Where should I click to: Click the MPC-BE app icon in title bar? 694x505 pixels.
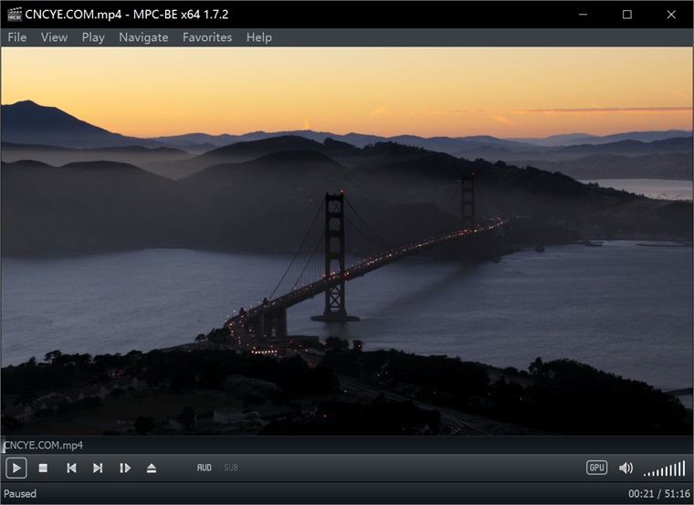14,15
